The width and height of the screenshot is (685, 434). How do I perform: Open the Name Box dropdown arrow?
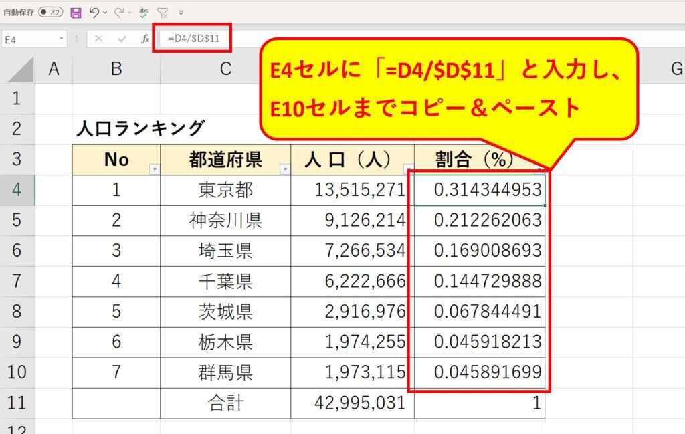tap(62, 37)
